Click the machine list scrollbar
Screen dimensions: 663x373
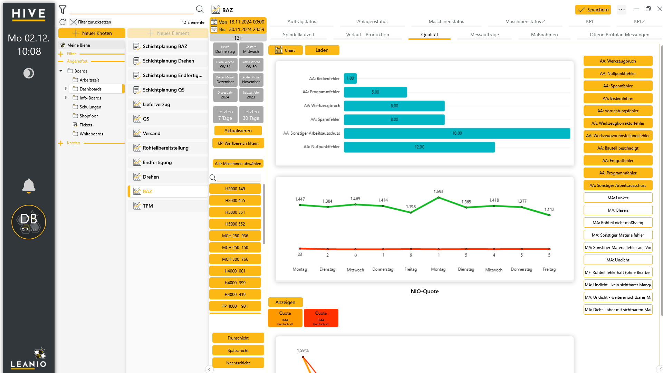[264, 214]
